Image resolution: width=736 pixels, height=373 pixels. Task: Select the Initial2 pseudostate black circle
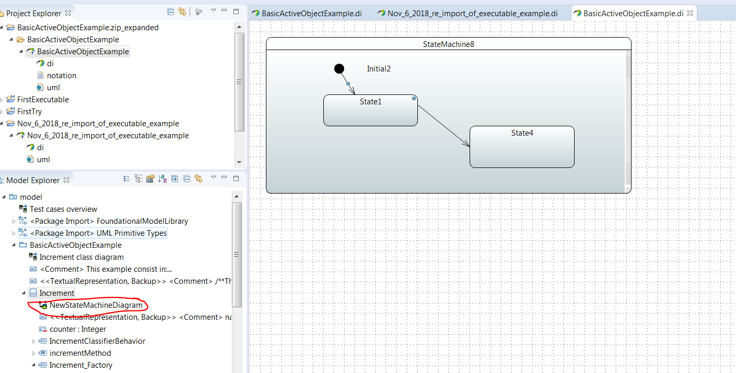[x=339, y=68]
